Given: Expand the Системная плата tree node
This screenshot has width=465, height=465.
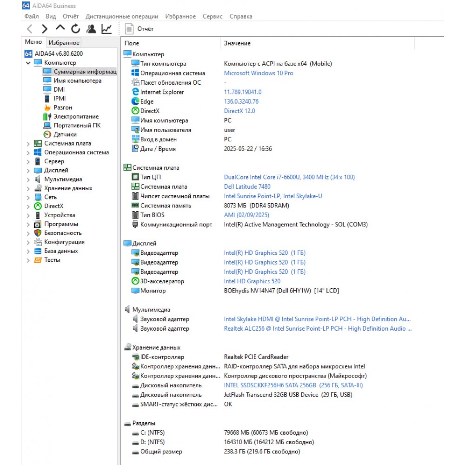Looking at the screenshot, I should tap(28, 144).
